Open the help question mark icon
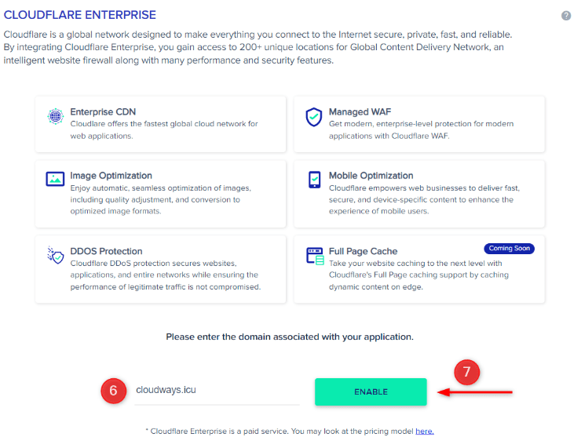 click(x=566, y=16)
